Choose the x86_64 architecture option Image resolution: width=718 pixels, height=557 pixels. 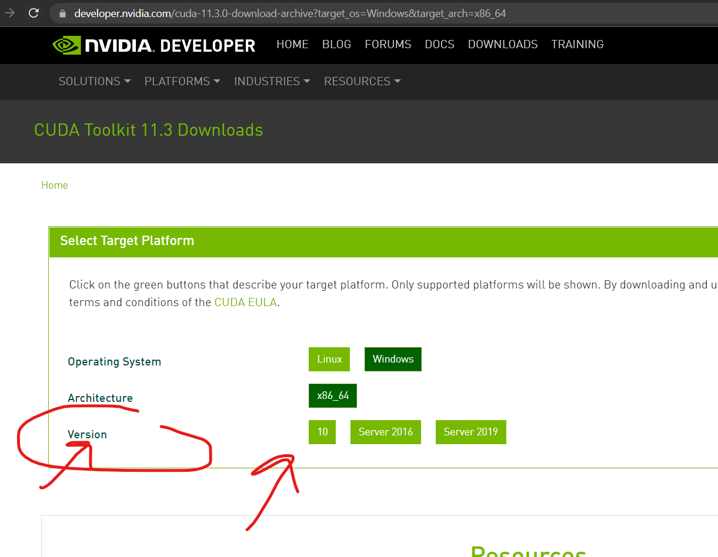pyautogui.click(x=333, y=395)
